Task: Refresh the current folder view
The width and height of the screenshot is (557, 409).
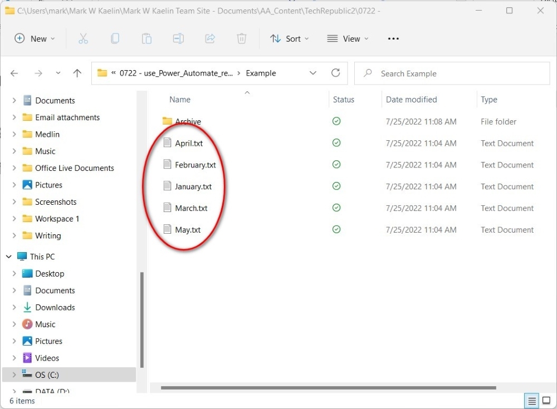Action: point(335,73)
